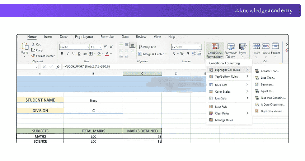Image resolution: width=305 pixels, height=161 pixels.
Task: Open the Help tab
Action: tap(172, 36)
